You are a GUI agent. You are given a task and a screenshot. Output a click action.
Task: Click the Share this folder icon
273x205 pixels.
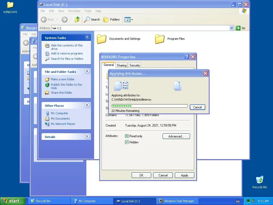(x=47, y=93)
